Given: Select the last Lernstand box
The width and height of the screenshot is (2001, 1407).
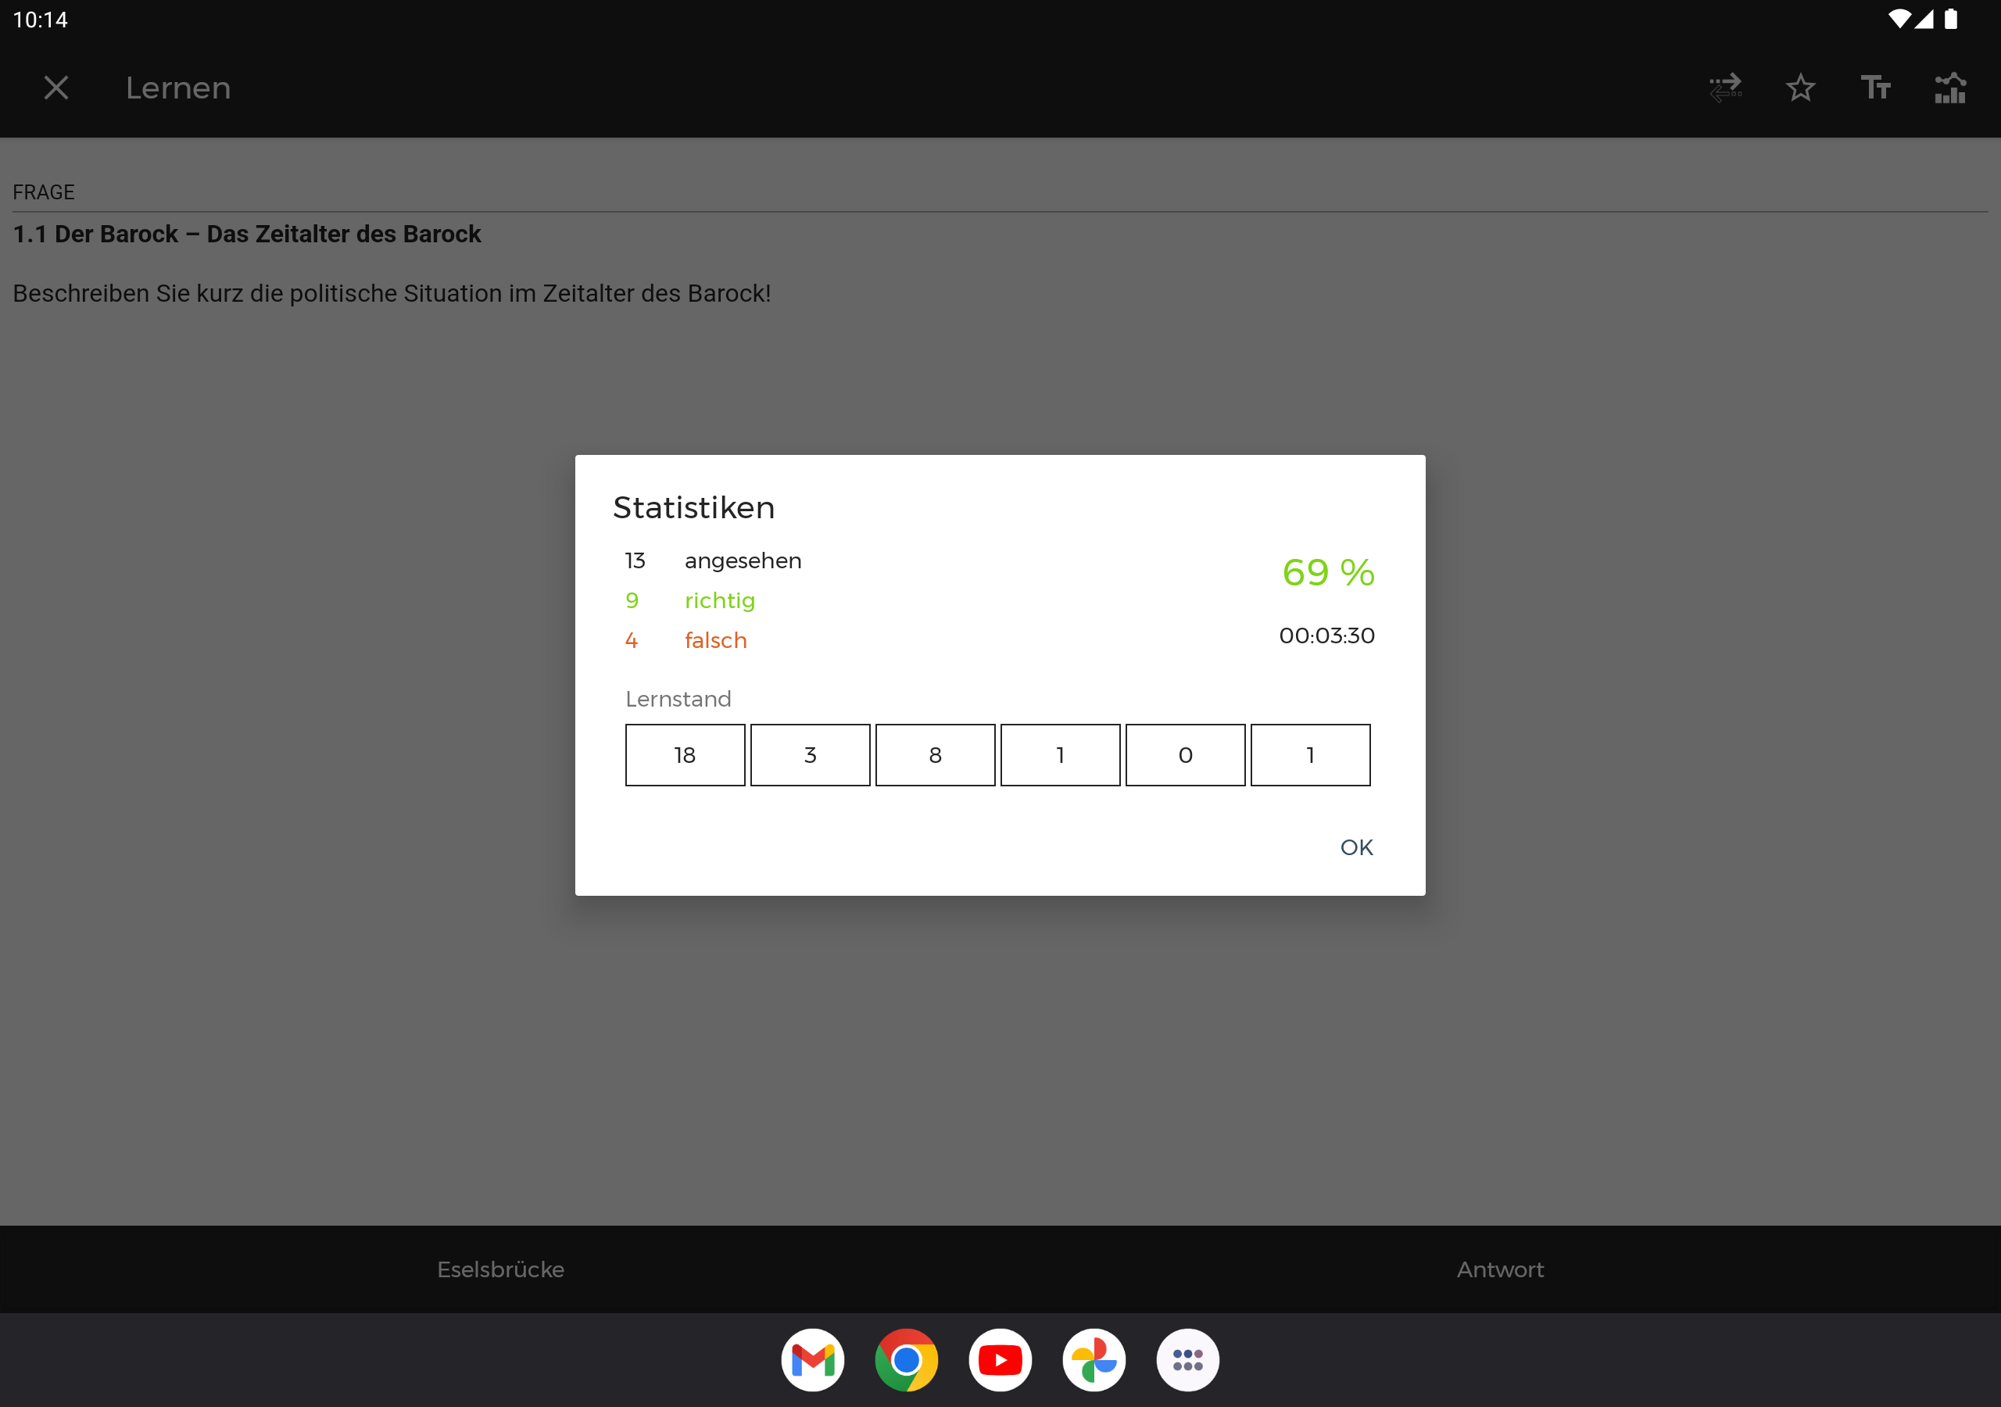Looking at the screenshot, I should (1310, 755).
